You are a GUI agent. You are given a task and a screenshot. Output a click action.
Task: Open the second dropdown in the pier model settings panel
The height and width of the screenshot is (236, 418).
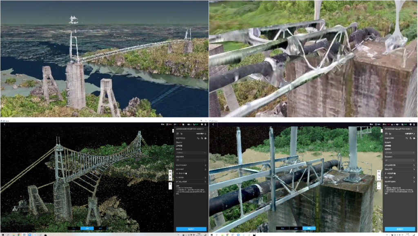point(399,161)
